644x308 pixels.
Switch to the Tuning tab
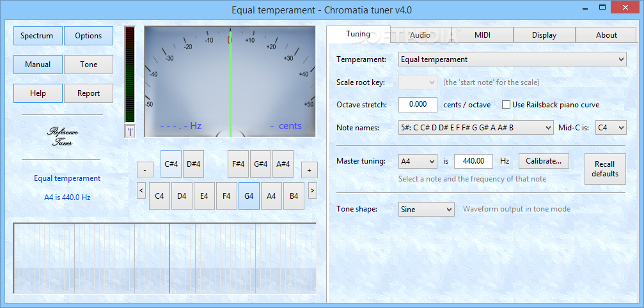coord(357,34)
